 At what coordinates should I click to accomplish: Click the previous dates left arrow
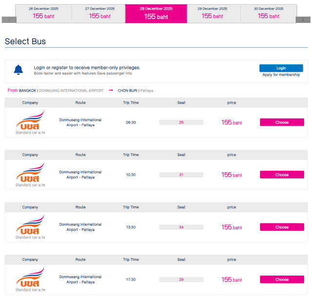(x=9, y=20)
